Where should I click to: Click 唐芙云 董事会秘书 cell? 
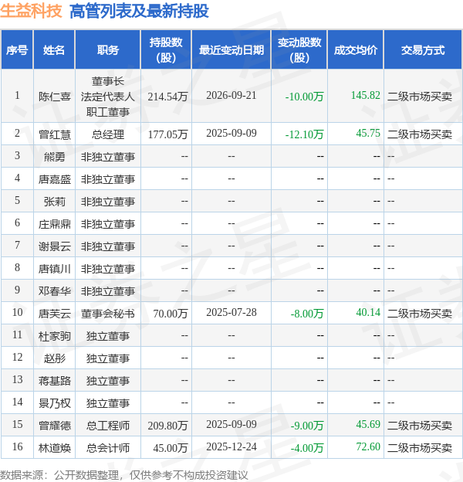pos(108,314)
